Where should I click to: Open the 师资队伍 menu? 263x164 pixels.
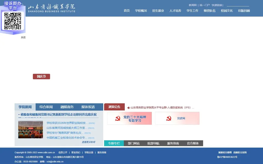point(210,11)
